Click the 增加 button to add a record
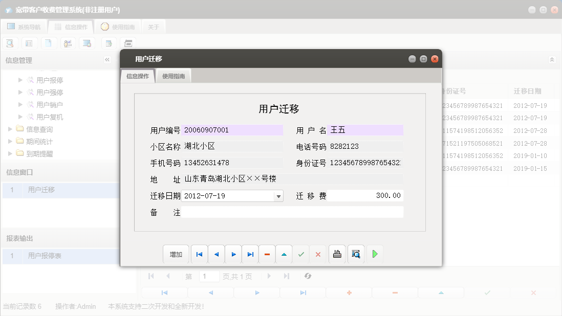 (x=176, y=254)
